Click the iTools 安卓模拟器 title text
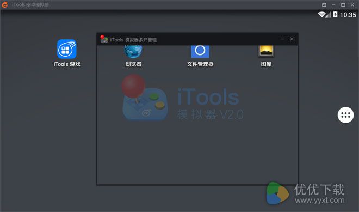Viewport: 359px width, 212px height. click(x=30, y=4)
